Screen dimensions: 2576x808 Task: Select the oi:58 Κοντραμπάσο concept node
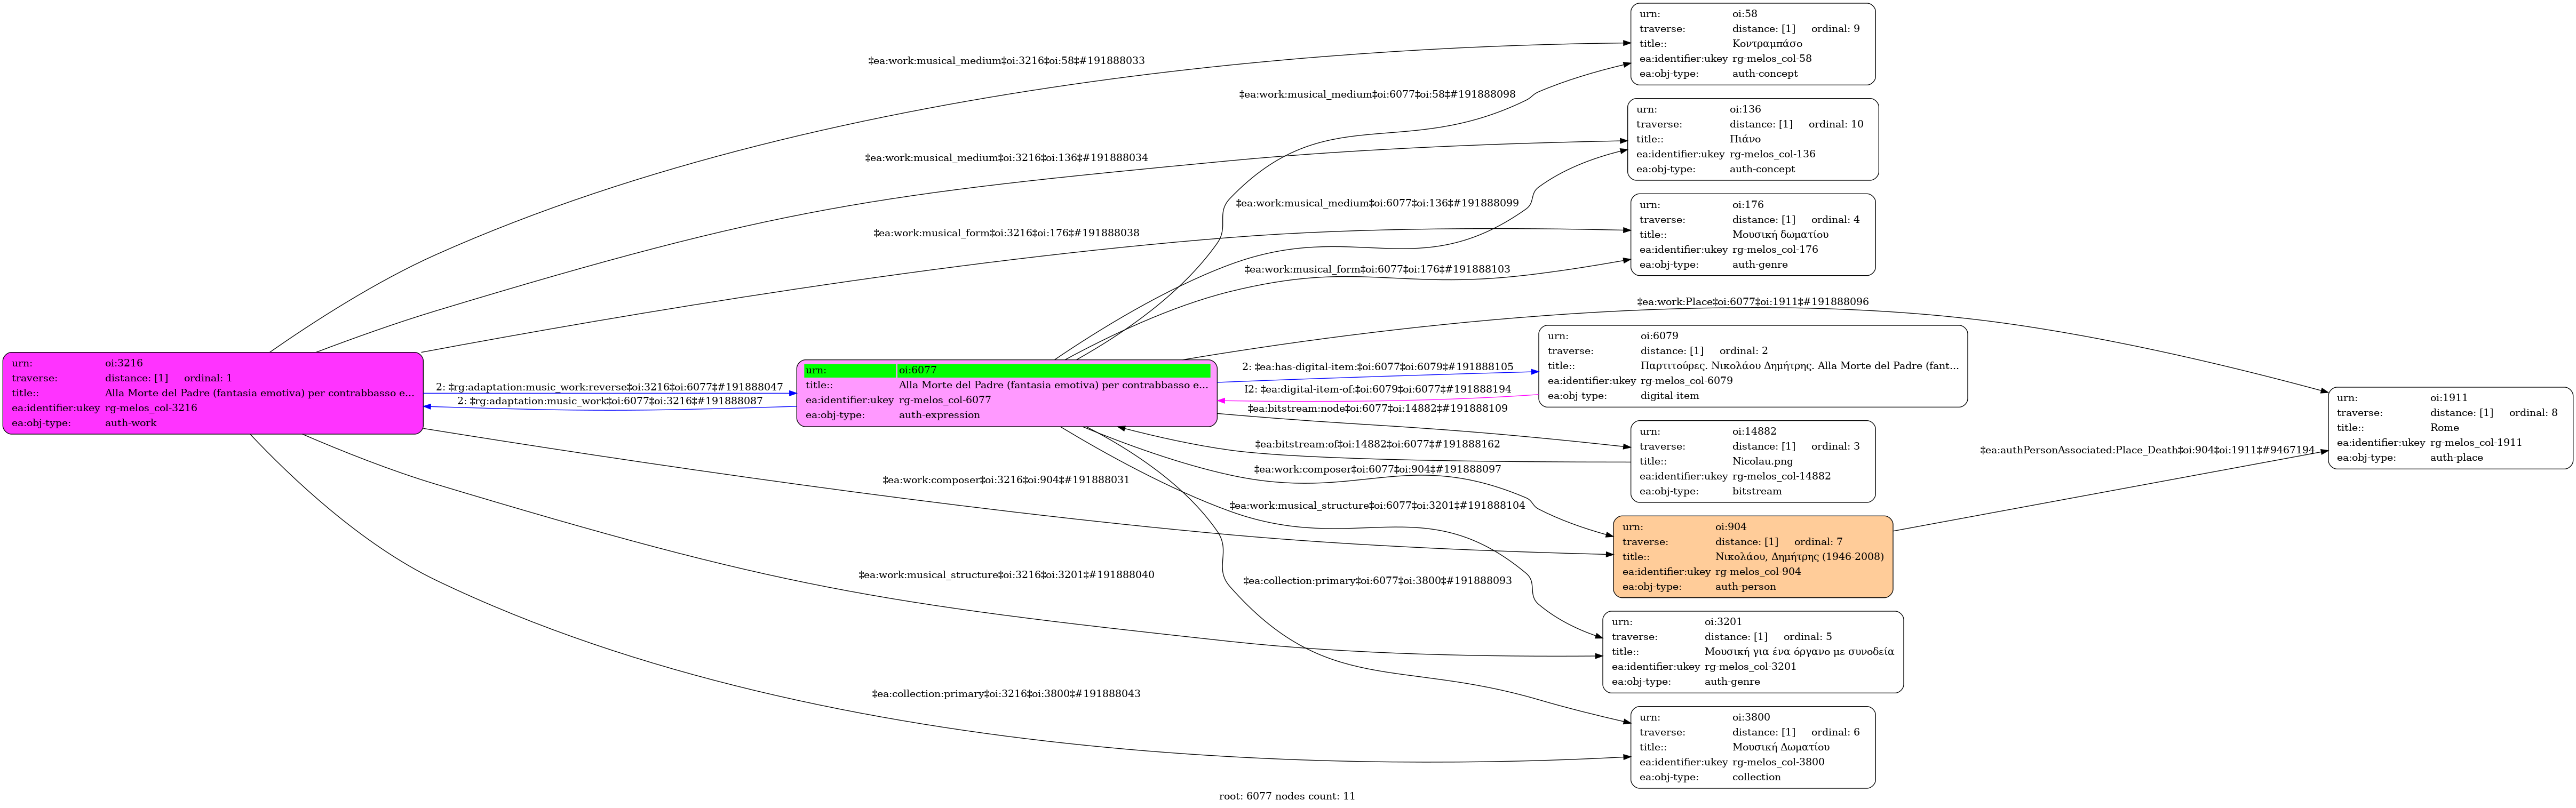pos(1752,44)
